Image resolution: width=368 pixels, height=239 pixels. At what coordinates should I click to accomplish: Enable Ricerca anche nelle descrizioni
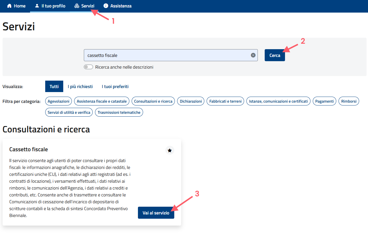tap(88, 67)
